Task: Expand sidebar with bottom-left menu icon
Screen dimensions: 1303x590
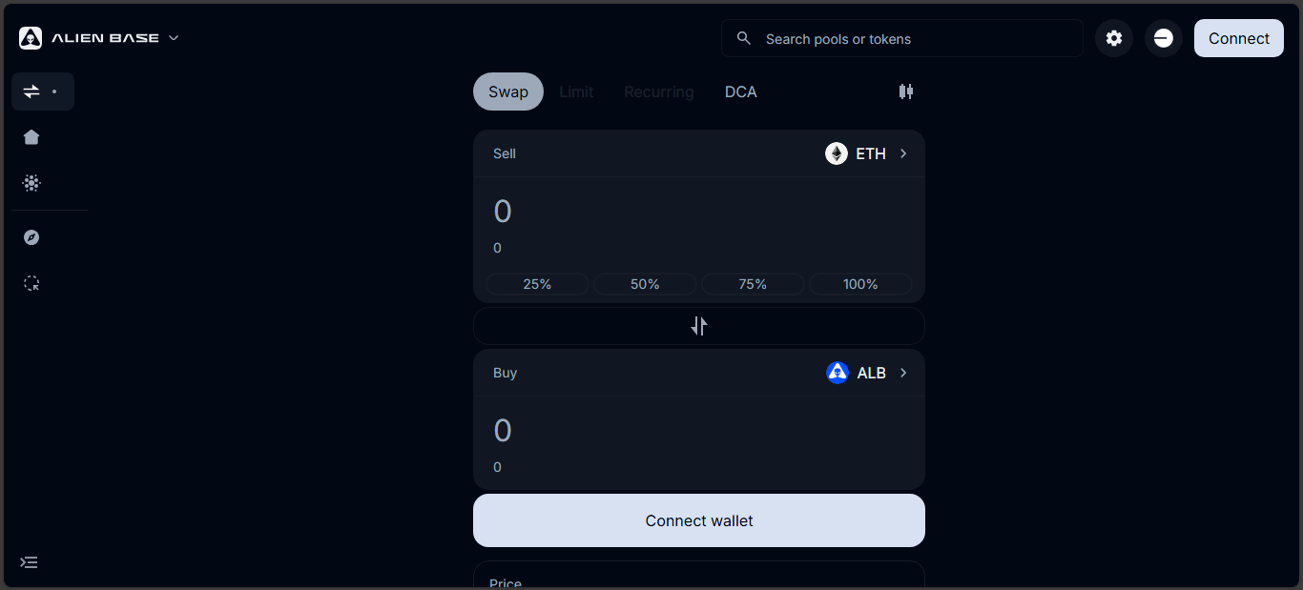Action: (x=30, y=562)
